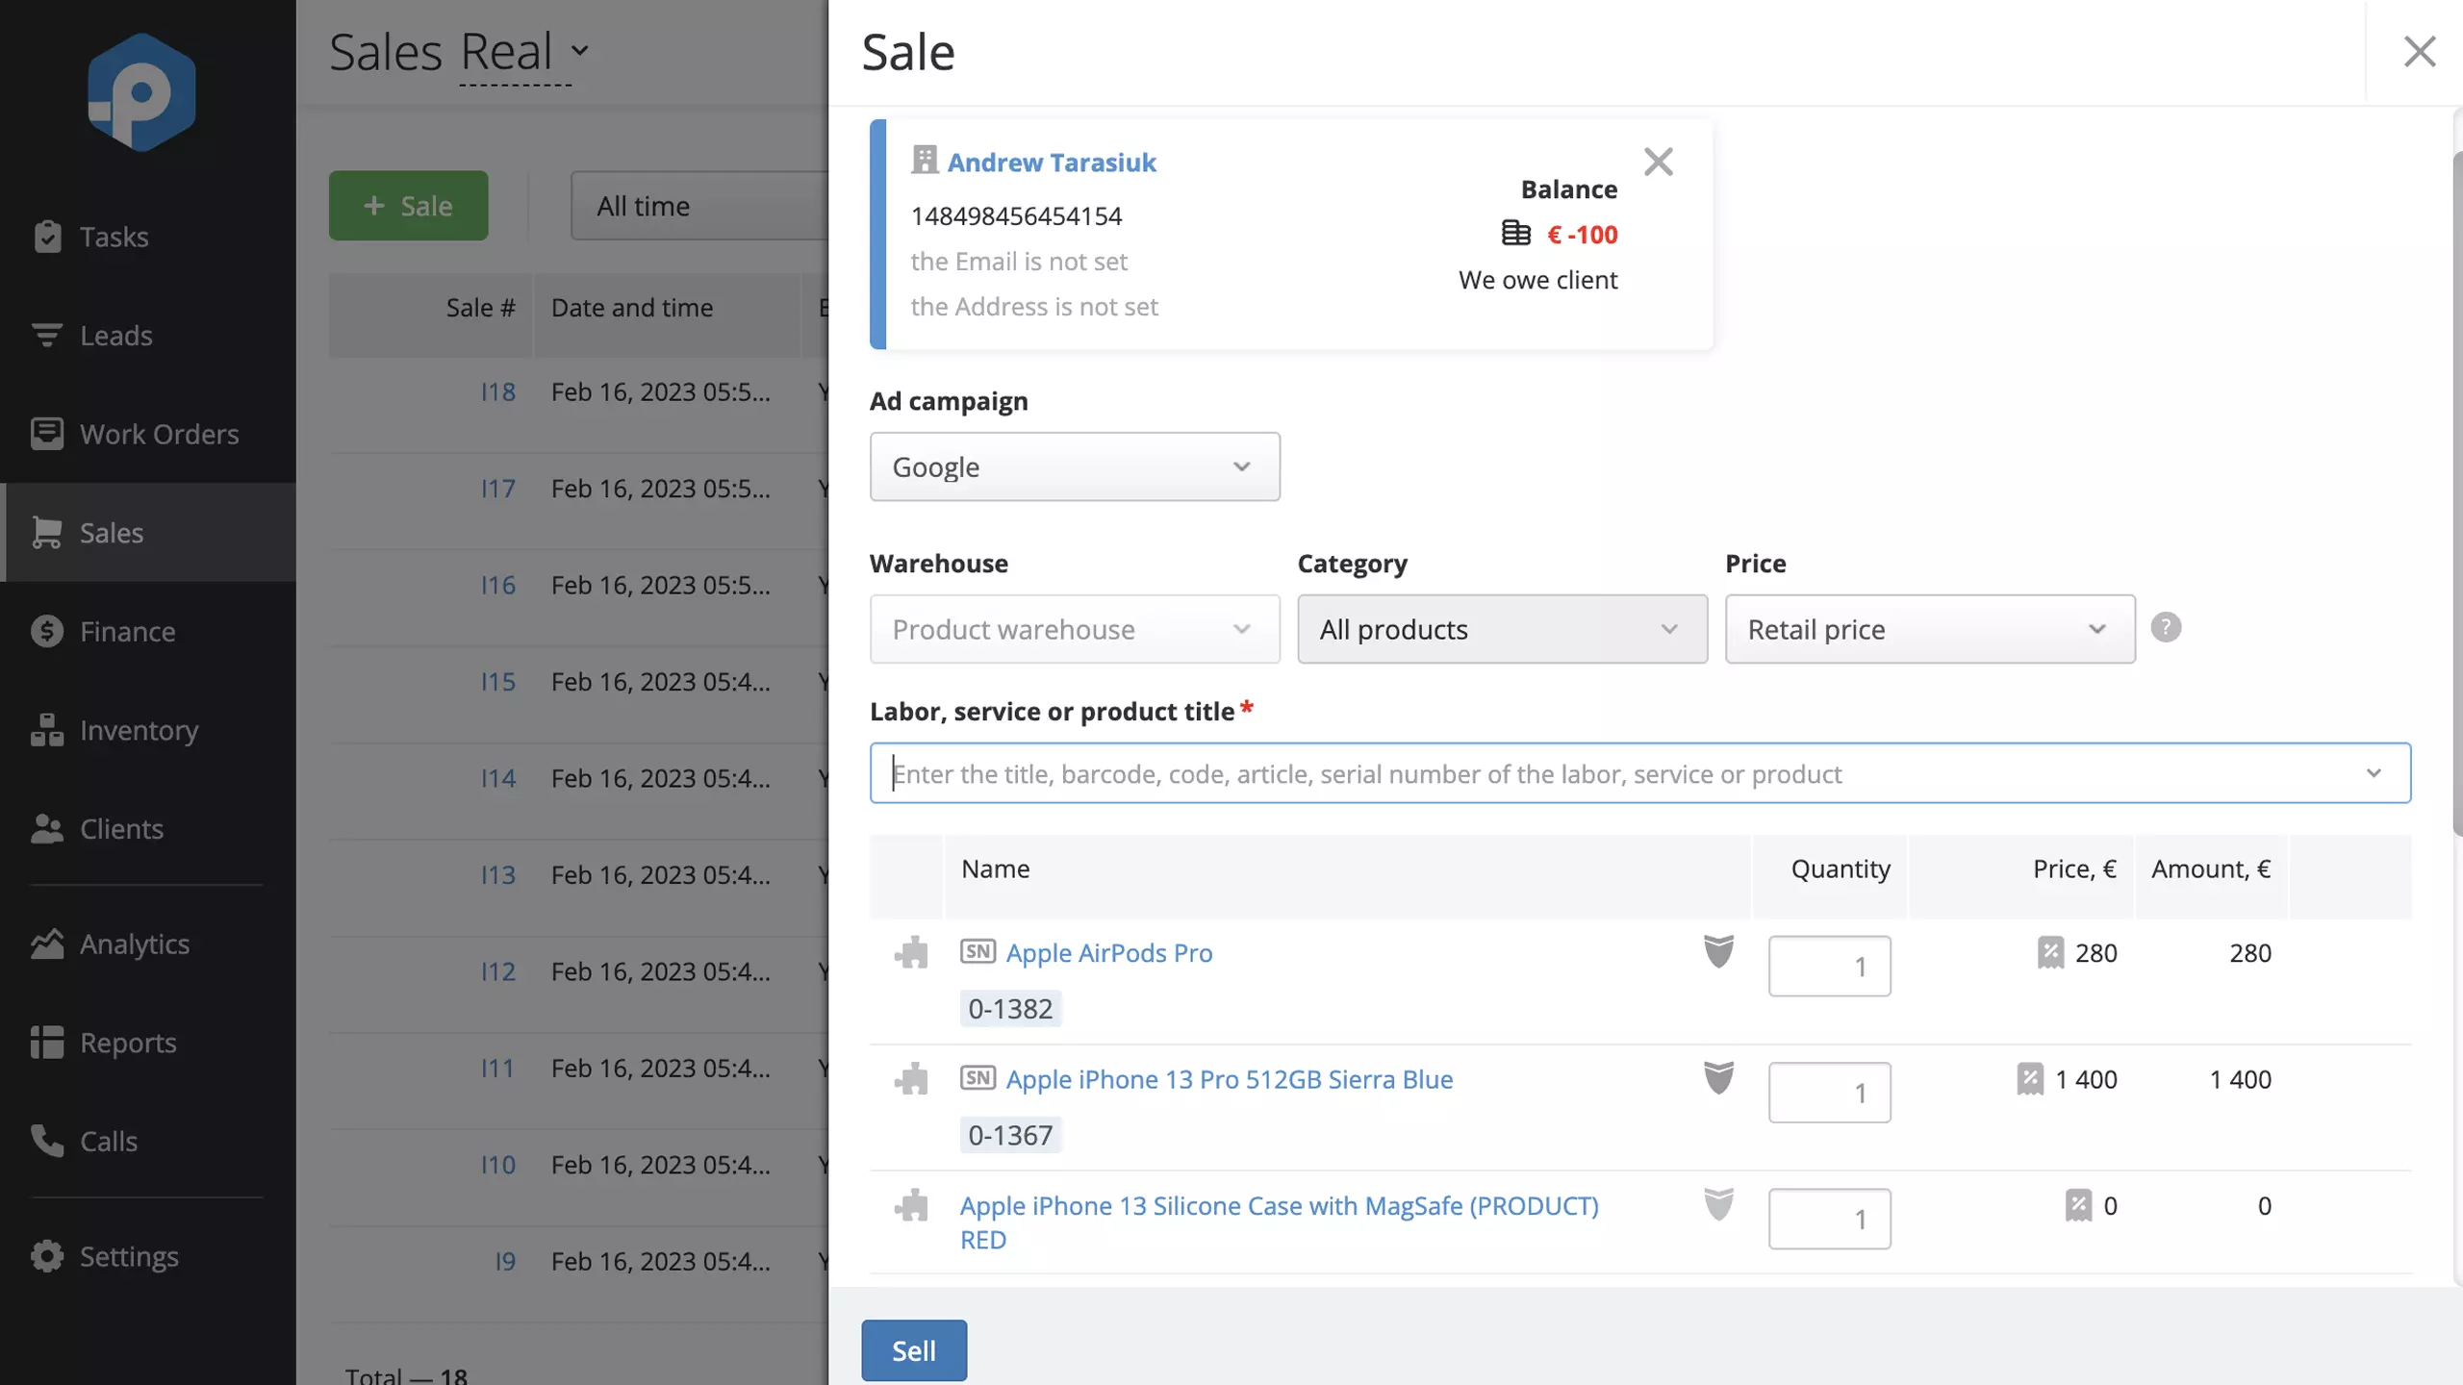This screenshot has height=1385, width=2463.
Task: Click the Sales cart icon in sidebar
Action: (47, 533)
